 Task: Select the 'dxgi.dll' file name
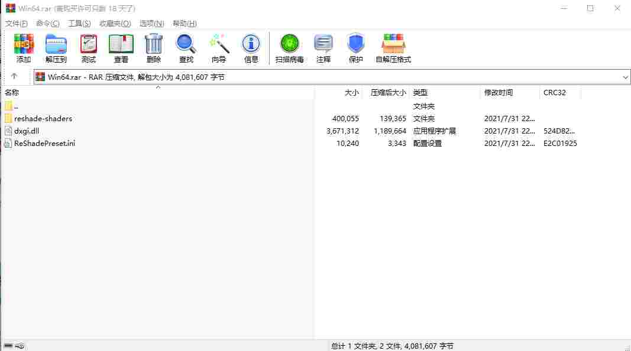tap(27, 131)
